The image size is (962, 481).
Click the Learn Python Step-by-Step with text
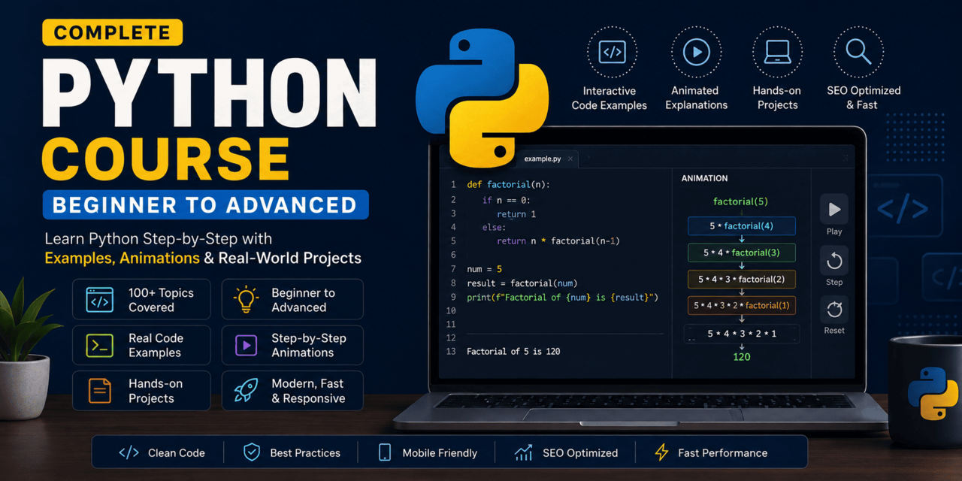(x=158, y=239)
